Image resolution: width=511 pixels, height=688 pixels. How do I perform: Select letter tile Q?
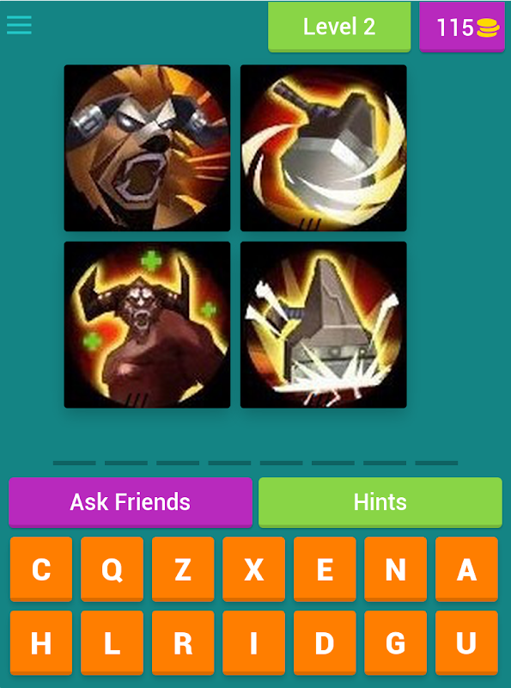(113, 569)
